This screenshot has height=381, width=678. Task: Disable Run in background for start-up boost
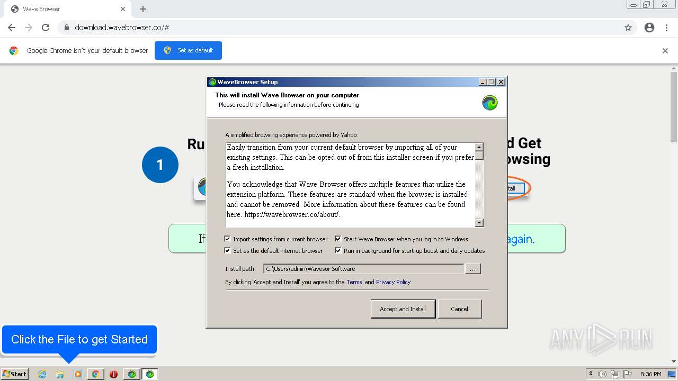[338, 251]
